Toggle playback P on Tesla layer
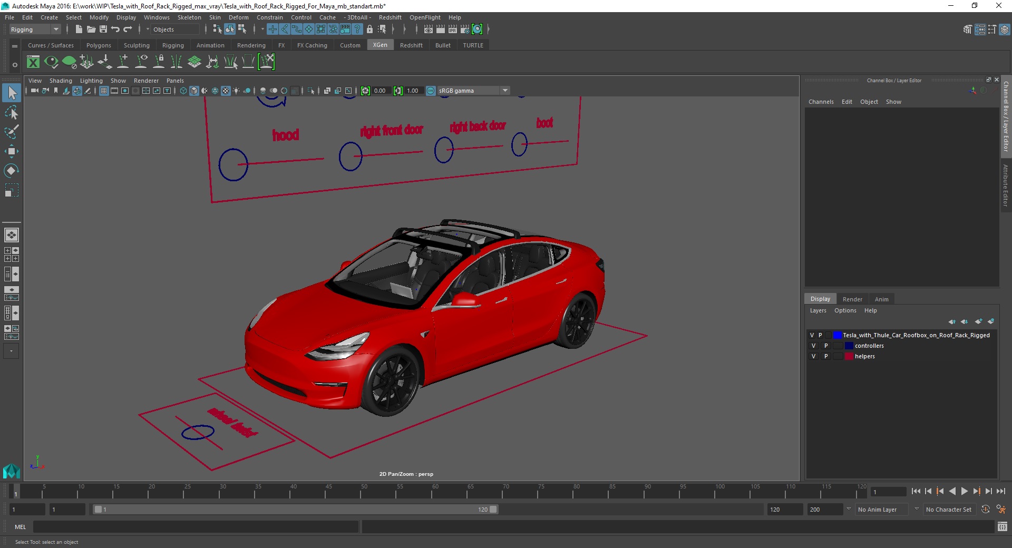The image size is (1012, 548). 820,336
